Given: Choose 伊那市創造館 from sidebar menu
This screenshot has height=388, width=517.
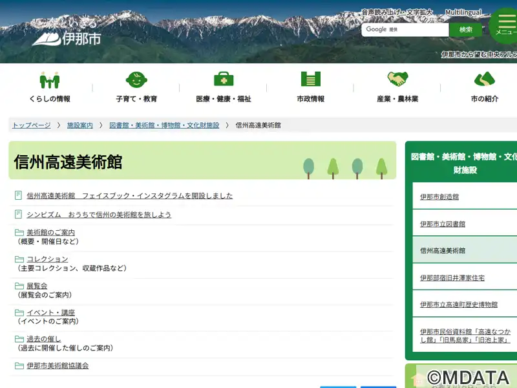Looking at the screenshot, I should pyautogui.click(x=439, y=197).
